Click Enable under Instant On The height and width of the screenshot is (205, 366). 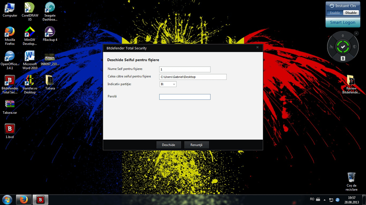coord(335,13)
